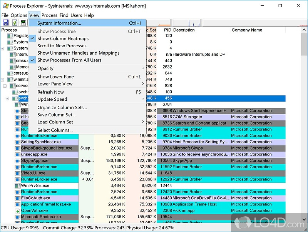This screenshot has height=232, width=308.
Task: Open System Information via the graph toolbar icon
Action: click(x=23, y=23)
